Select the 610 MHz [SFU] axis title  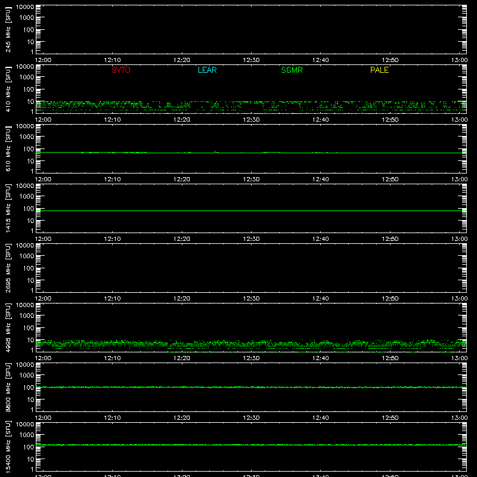point(8,149)
